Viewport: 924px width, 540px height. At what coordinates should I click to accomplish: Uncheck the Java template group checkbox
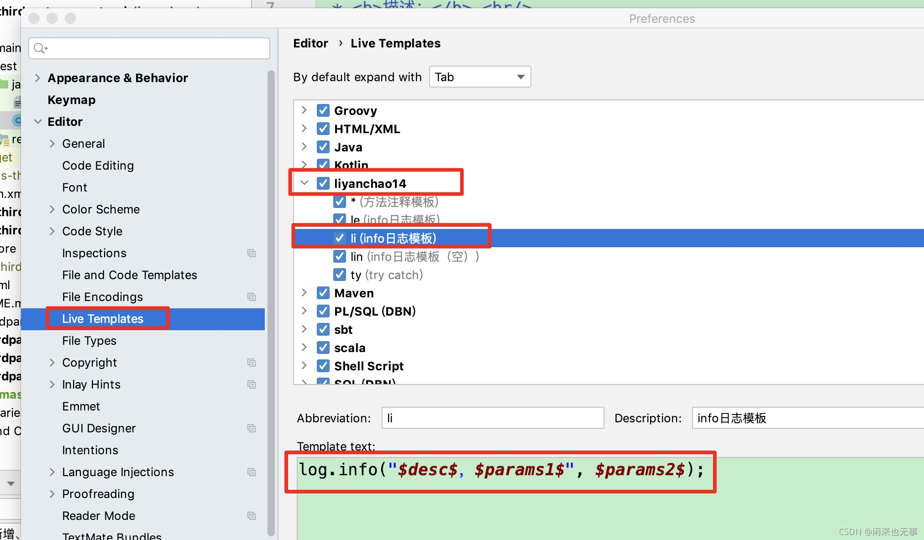point(323,147)
